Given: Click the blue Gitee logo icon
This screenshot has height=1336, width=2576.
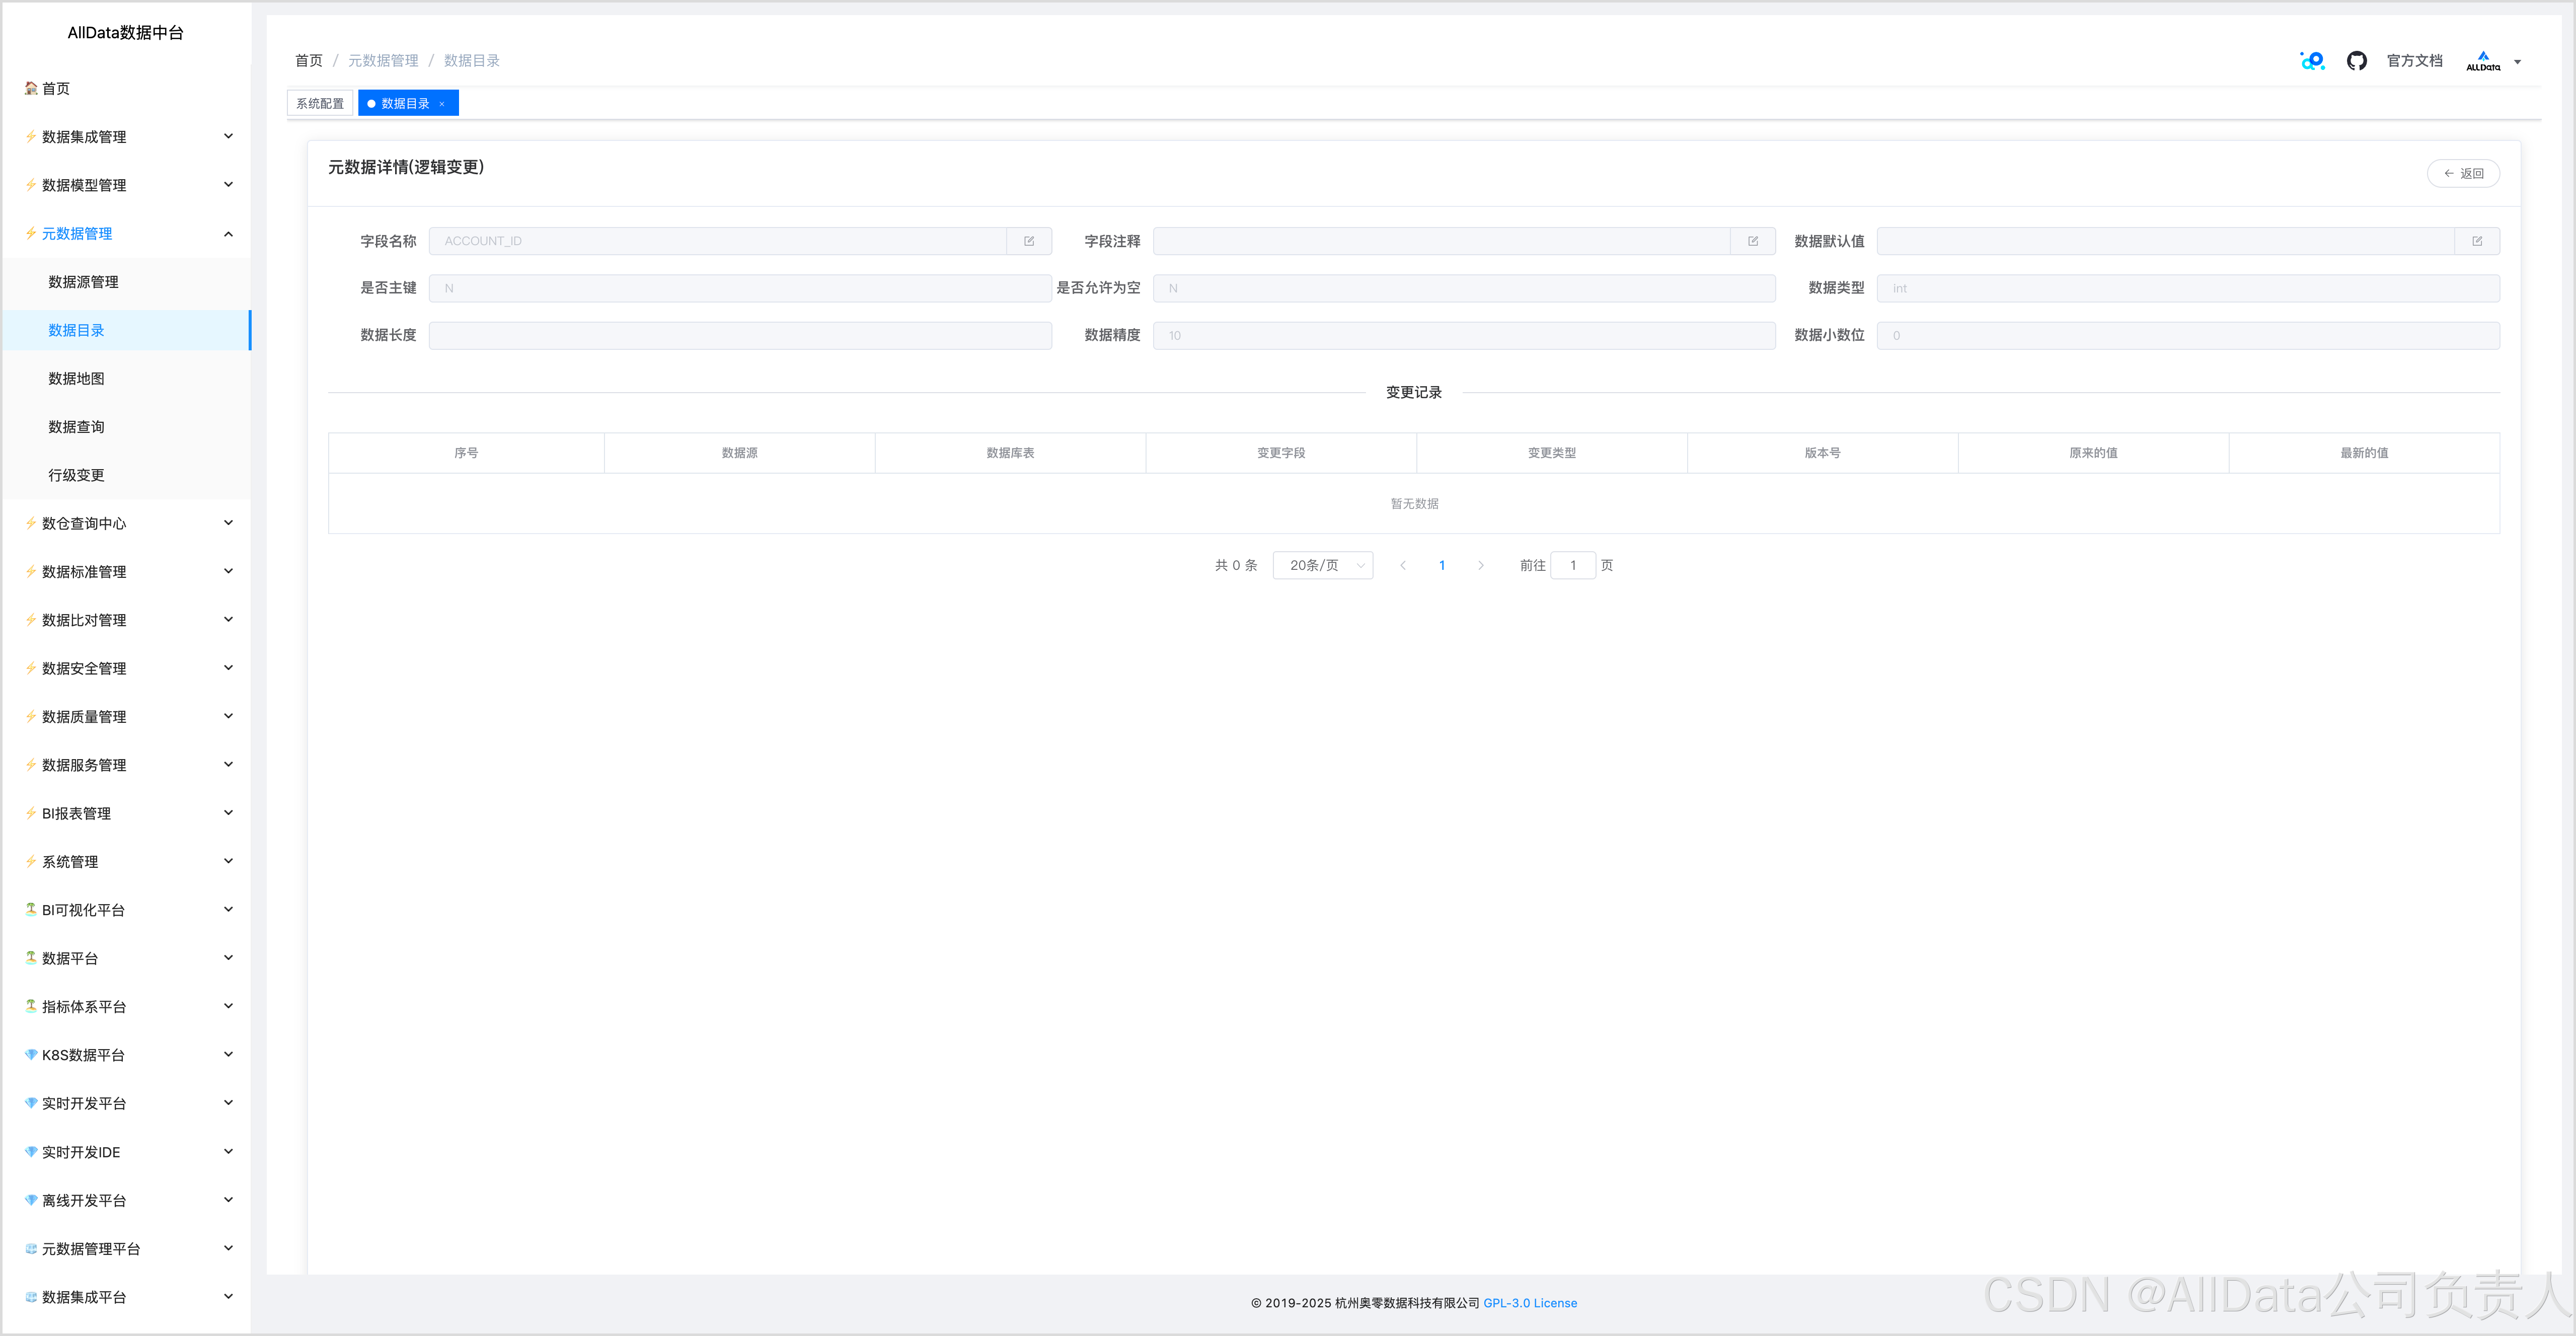Looking at the screenshot, I should 2311,61.
